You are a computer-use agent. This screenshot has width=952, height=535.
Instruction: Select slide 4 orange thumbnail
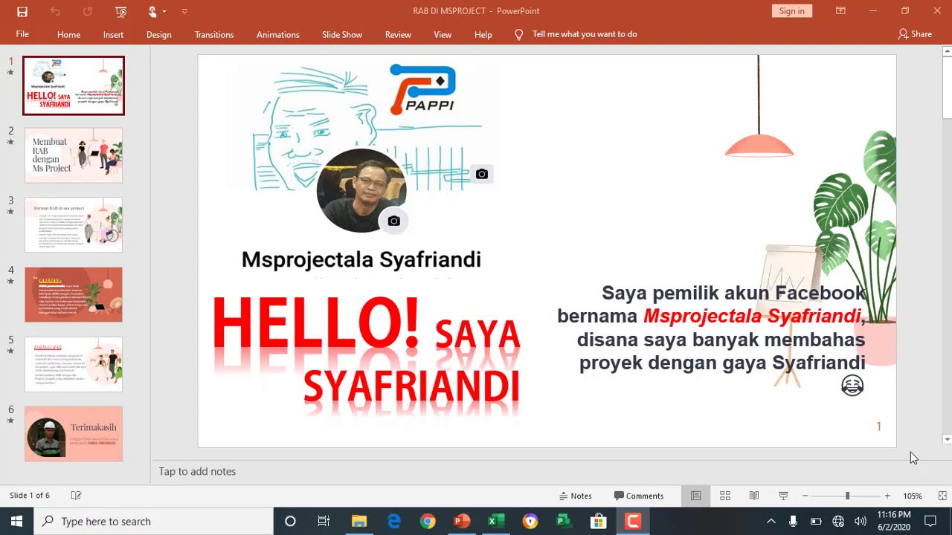coord(74,294)
